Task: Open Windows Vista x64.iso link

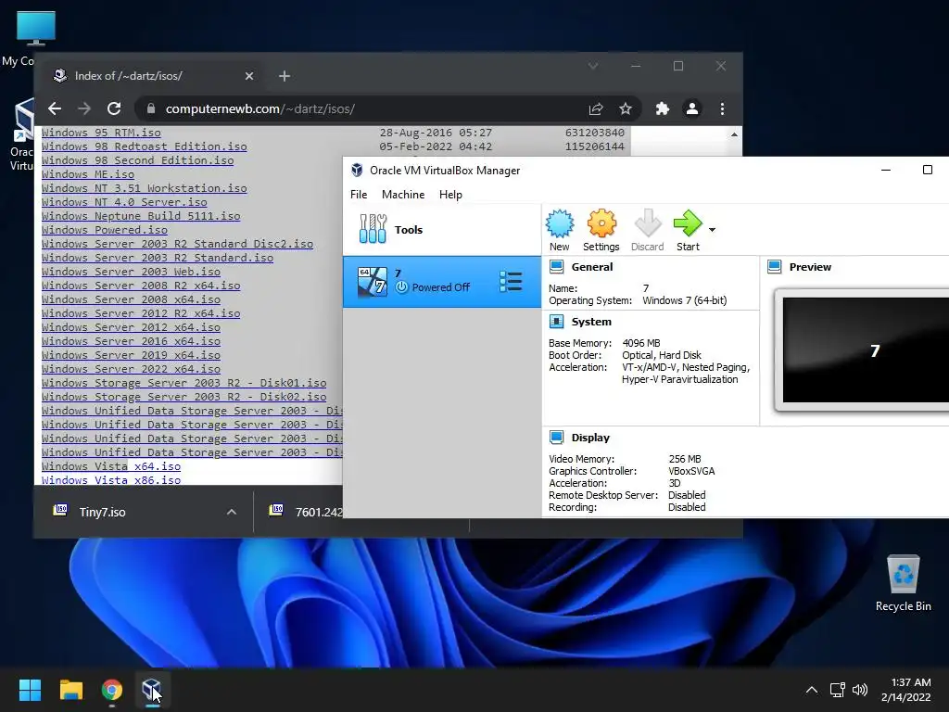Action: click(x=111, y=467)
